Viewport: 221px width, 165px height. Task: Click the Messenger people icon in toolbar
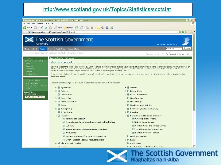point(112,28)
